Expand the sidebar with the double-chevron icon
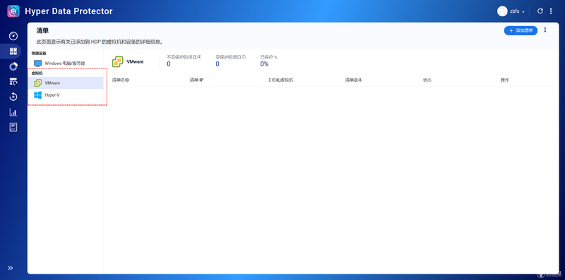Image resolution: width=565 pixels, height=280 pixels. point(11,268)
